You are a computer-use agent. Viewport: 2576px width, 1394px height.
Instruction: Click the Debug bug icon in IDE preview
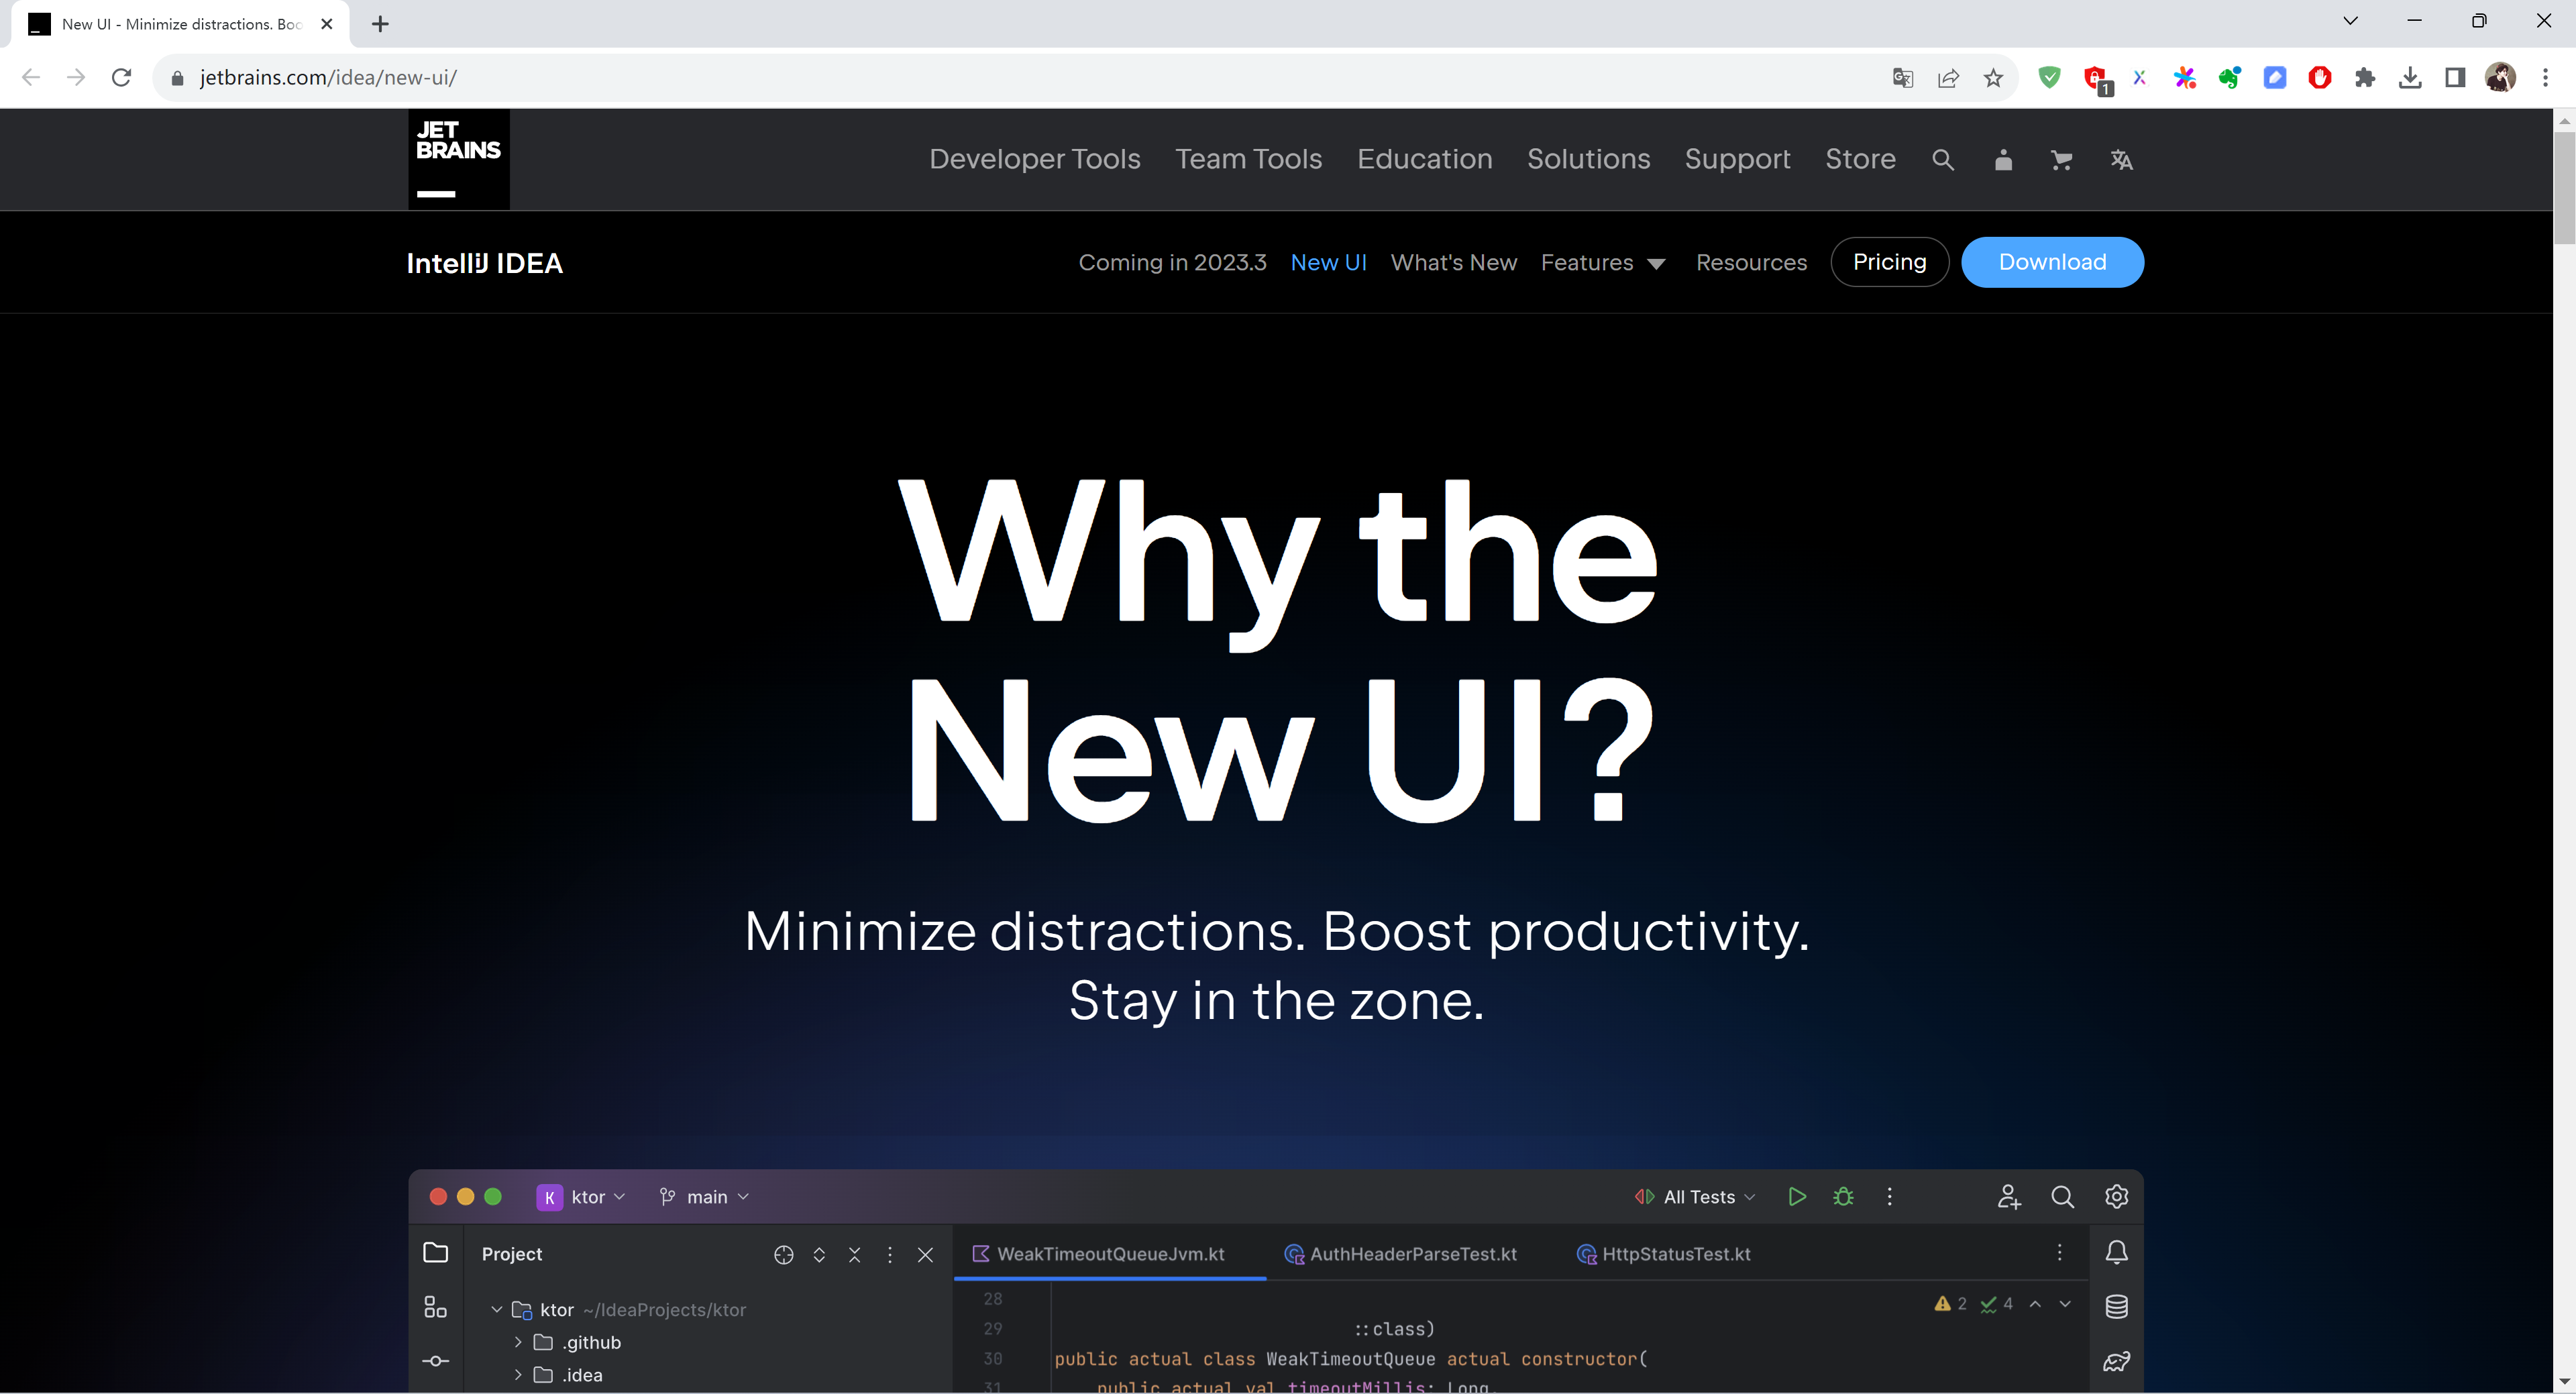coord(1843,1197)
